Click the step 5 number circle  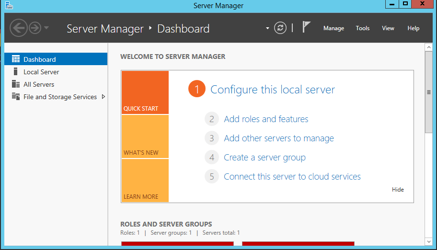(x=212, y=176)
